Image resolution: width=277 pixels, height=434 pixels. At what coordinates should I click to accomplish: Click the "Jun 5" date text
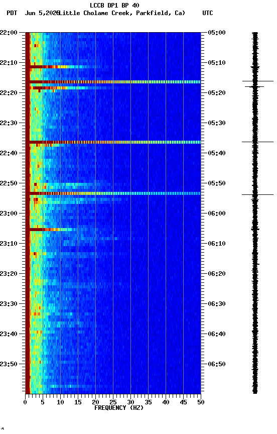34,13
